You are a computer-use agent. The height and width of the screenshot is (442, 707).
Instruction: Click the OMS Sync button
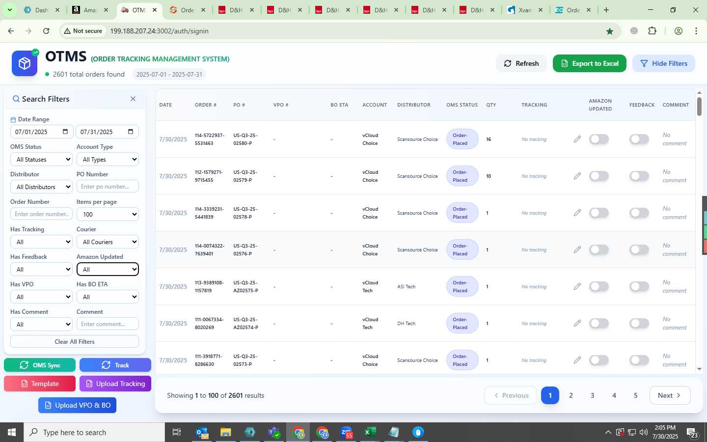click(40, 365)
